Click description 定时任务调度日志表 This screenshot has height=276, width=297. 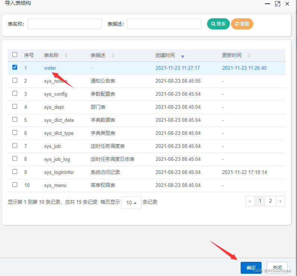[x=113, y=159]
